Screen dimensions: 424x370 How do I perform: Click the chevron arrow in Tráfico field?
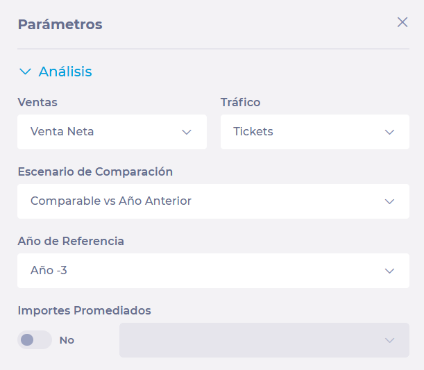click(x=390, y=132)
